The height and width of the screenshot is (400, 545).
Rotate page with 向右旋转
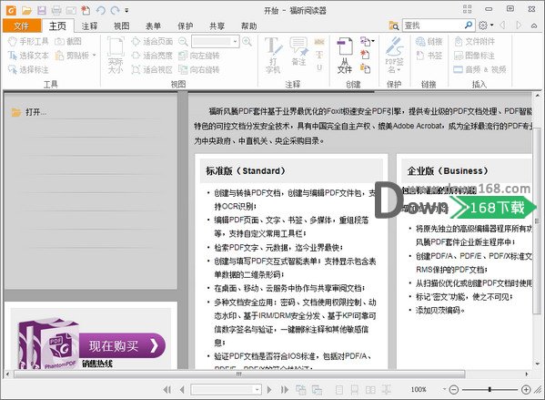(199, 69)
